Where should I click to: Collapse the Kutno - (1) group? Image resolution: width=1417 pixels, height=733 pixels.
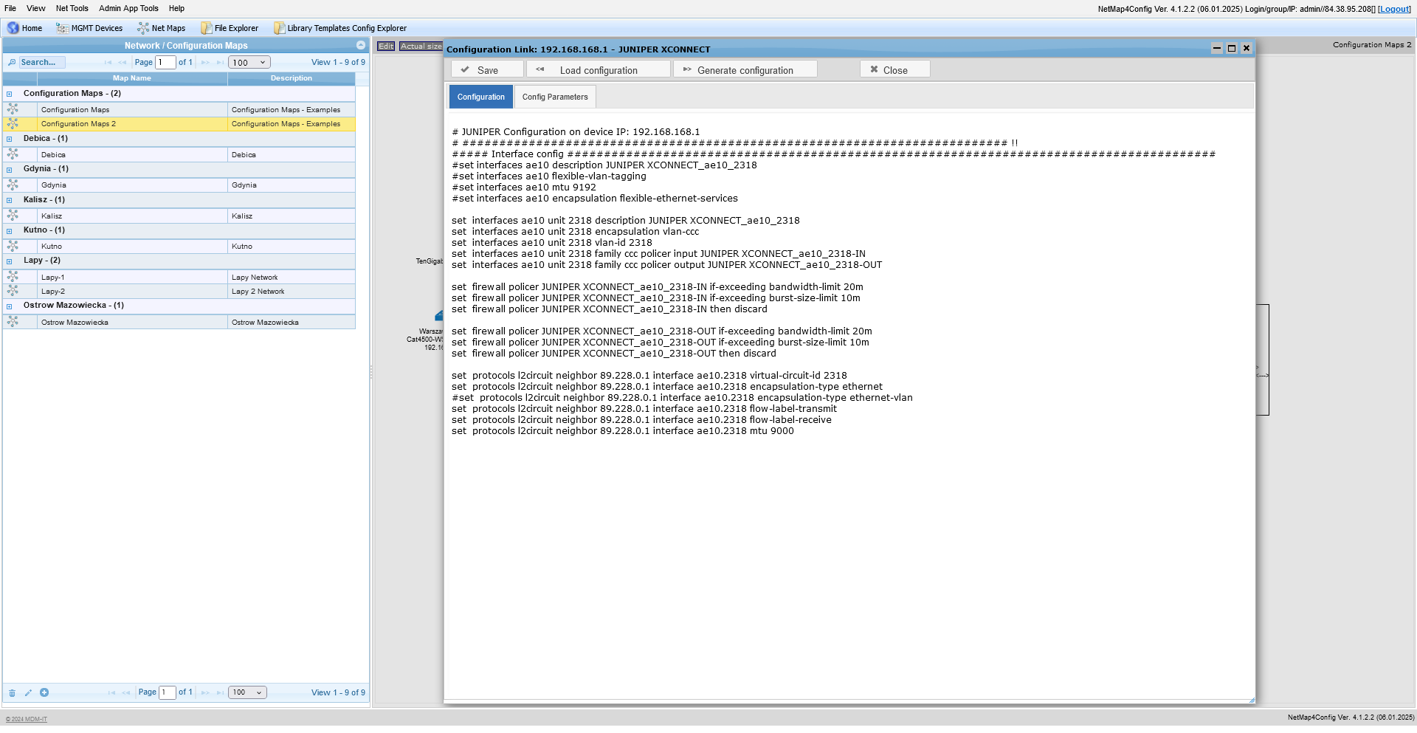tap(10, 230)
